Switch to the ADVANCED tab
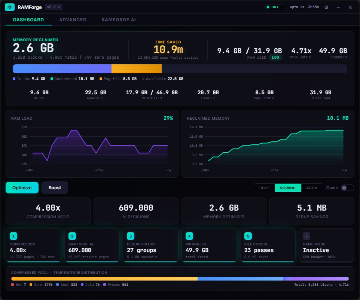This screenshot has width=360, height=300. coord(73,20)
